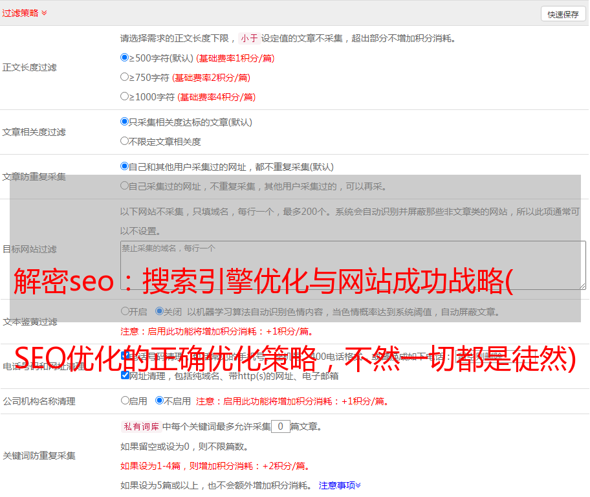The height and width of the screenshot is (497, 590).
Task: Click the 基础费率2积分/篇 red note
Action: [211, 78]
